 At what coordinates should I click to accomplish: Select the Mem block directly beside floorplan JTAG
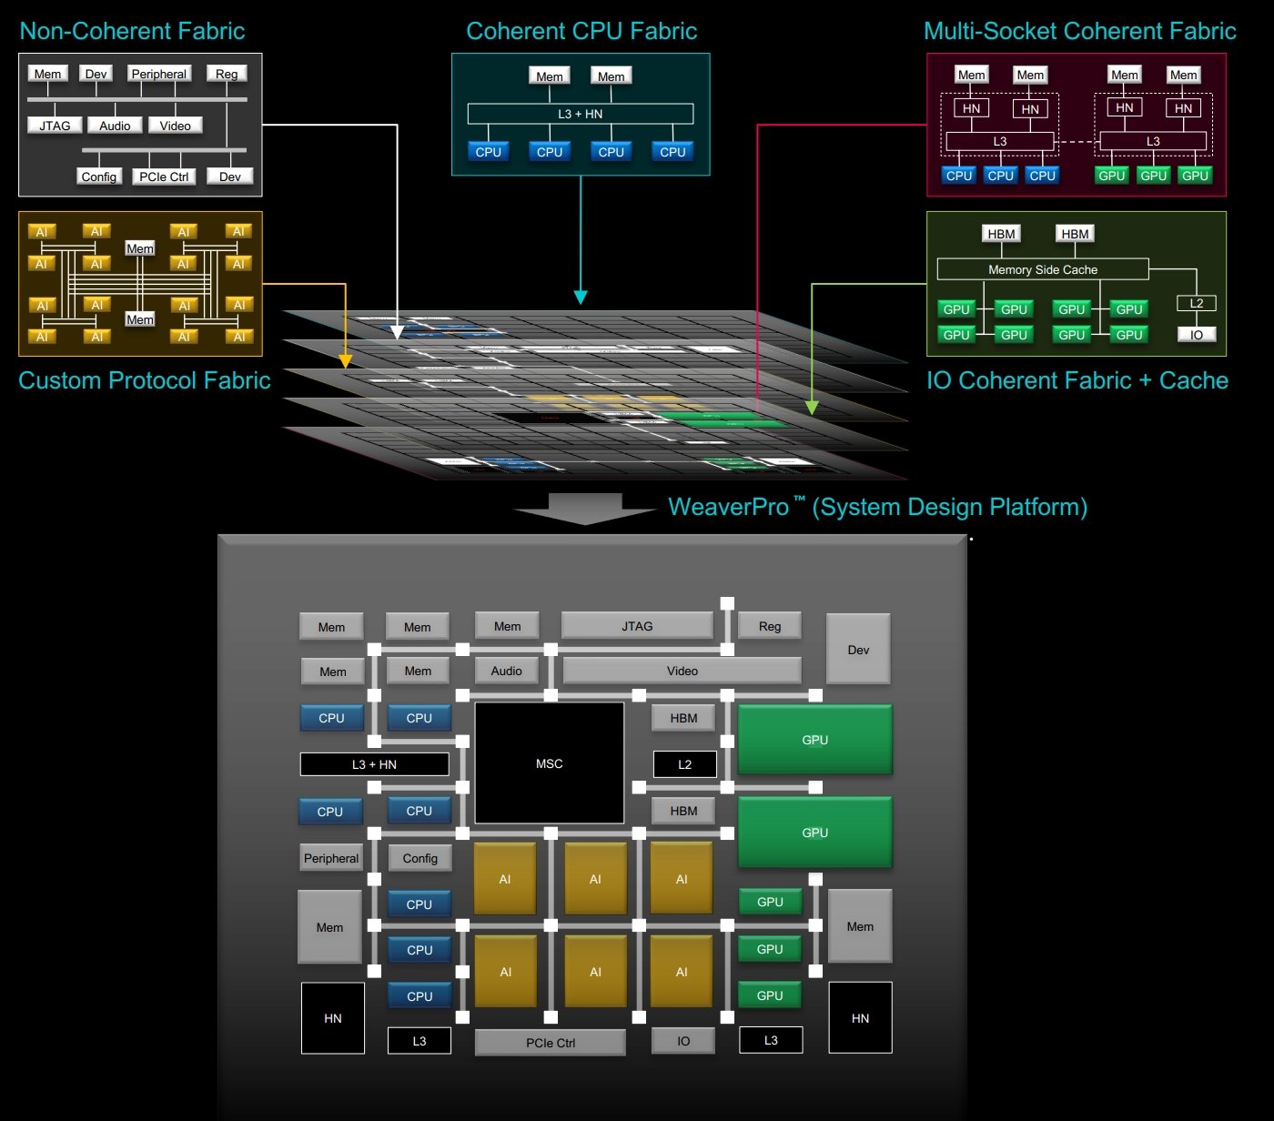(x=508, y=626)
